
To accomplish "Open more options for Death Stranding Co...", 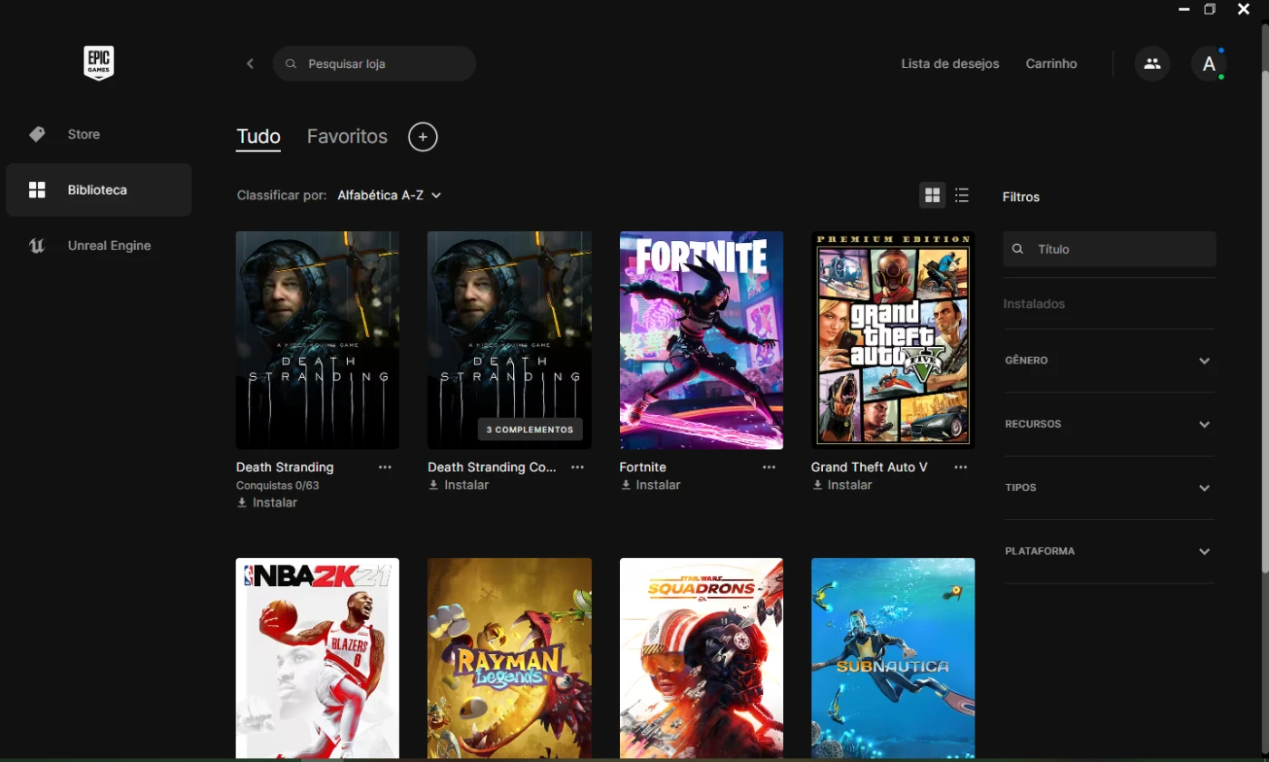I will point(577,468).
